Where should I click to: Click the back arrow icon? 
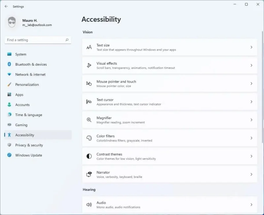click(x=6, y=6)
